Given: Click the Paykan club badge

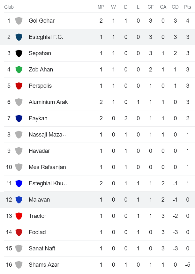Looking at the screenshot, I should pyautogui.click(x=19, y=118).
